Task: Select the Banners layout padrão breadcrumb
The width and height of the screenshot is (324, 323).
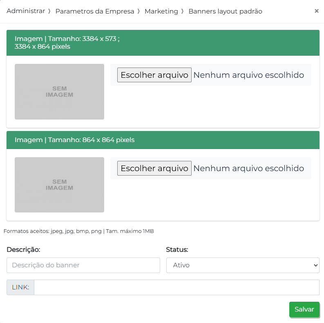Action: point(225,11)
